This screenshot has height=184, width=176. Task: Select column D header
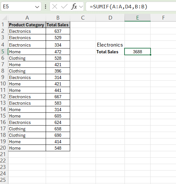coord(110,18)
